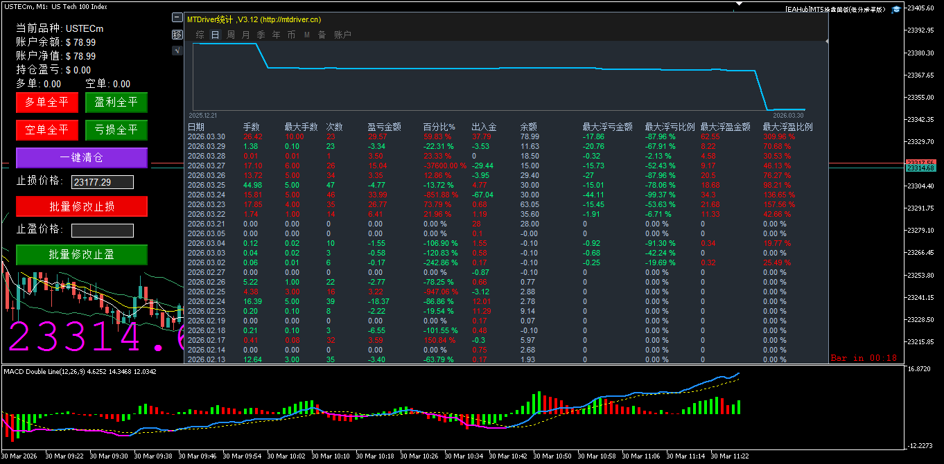Viewport: 944px width, 464px height.
Task: Open the 账户 account tab
Action: (x=342, y=35)
